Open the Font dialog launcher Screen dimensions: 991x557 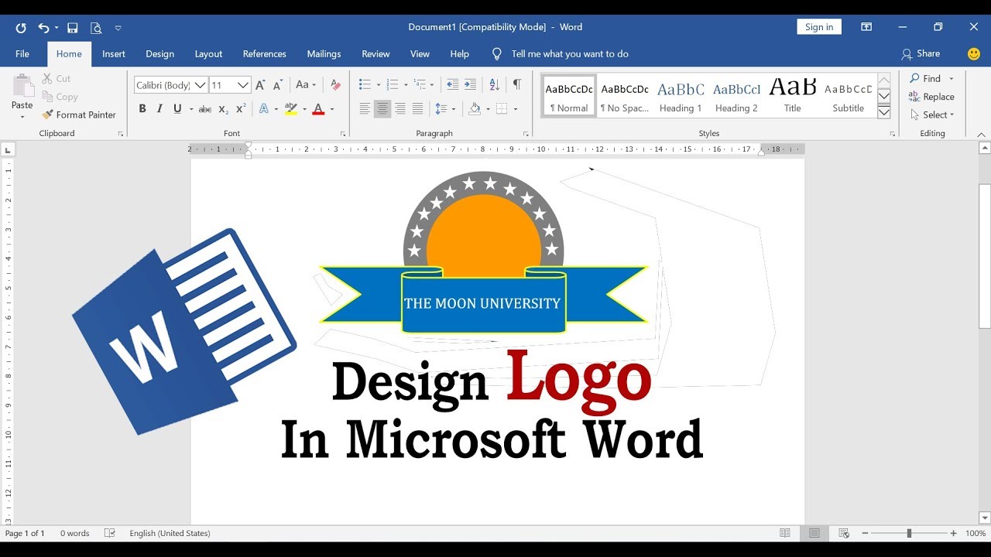tap(343, 134)
